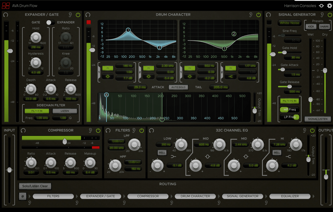Click tail band 2 shelf shape icon
The height and width of the screenshot is (212, 333).
(x=230, y=77)
